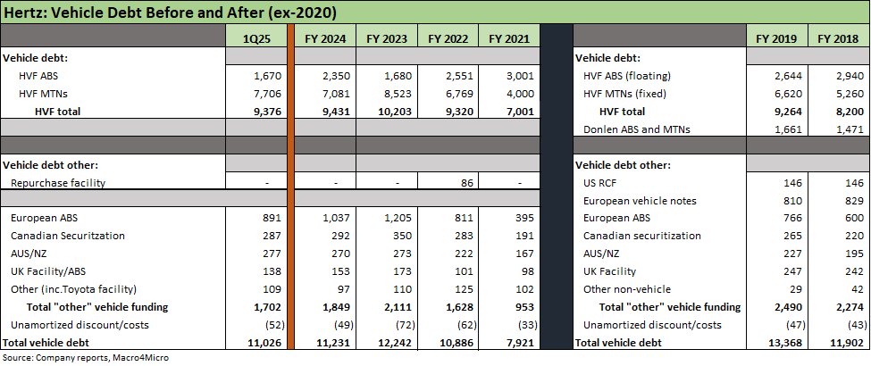Click HVF ABS FY 2024 value 2,350
Viewport: 871px width, 366px height.
point(337,76)
